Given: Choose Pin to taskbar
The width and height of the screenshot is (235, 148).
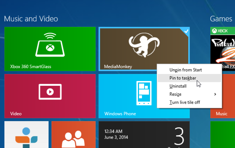Looking at the screenshot, I should click(189, 78).
